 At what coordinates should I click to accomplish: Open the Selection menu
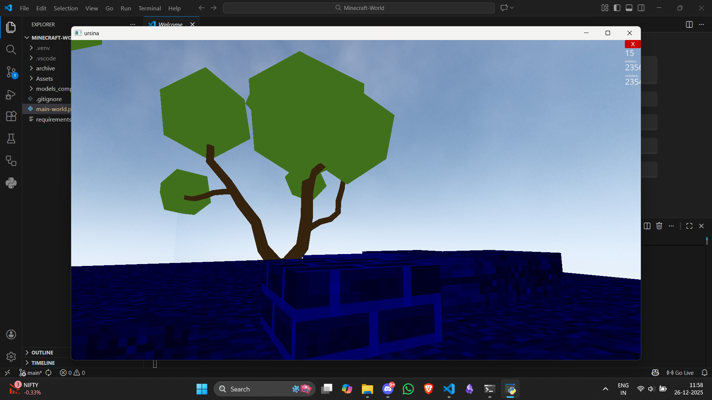pos(66,8)
